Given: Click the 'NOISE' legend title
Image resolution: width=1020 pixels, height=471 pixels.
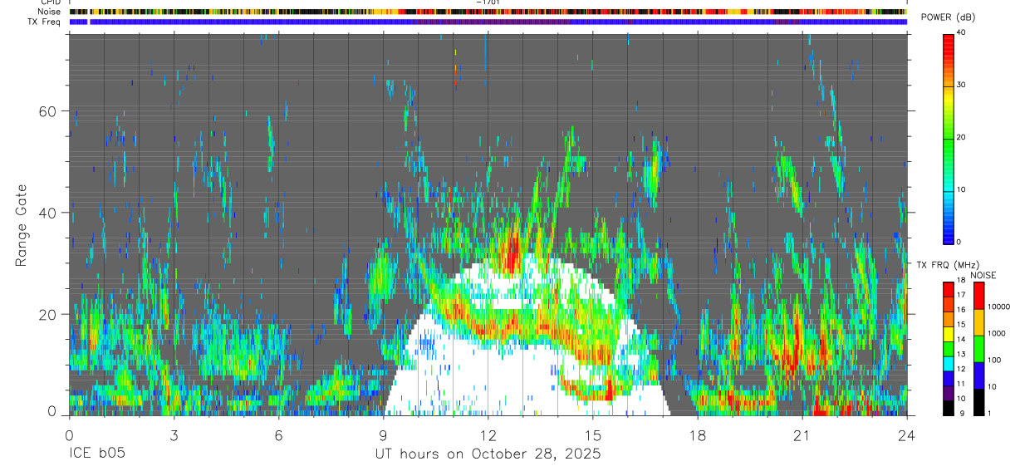Looking at the screenshot, I should click(x=983, y=275).
